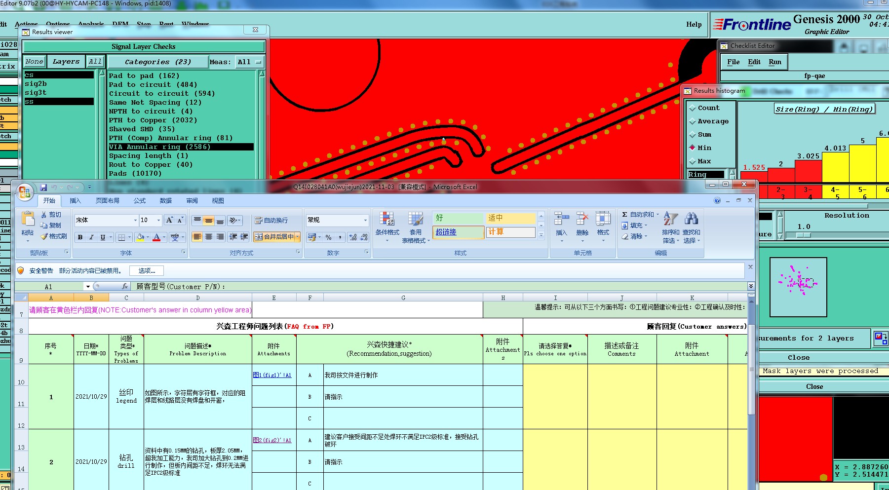Click Wrap Text (自动换行) button
Image resolution: width=889 pixels, height=490 pixels.
[271, 220]
